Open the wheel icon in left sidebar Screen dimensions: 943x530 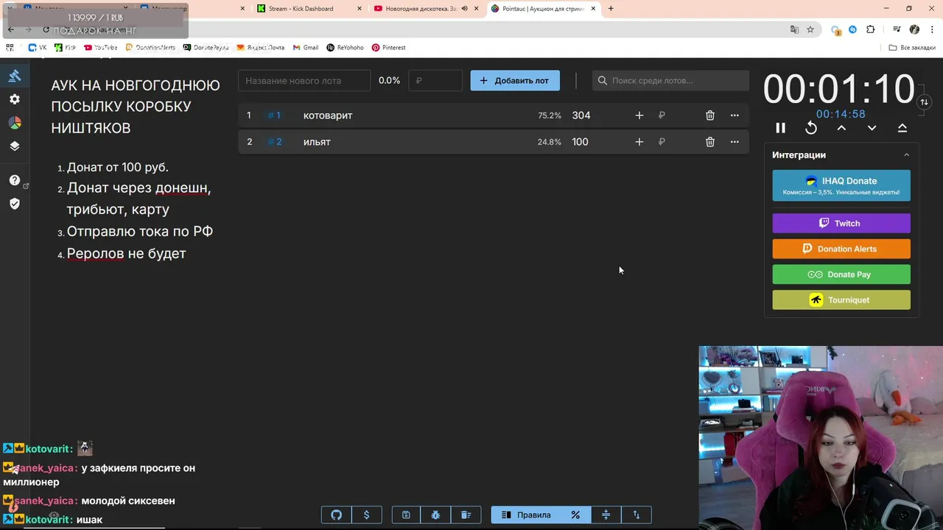(15, 123)
